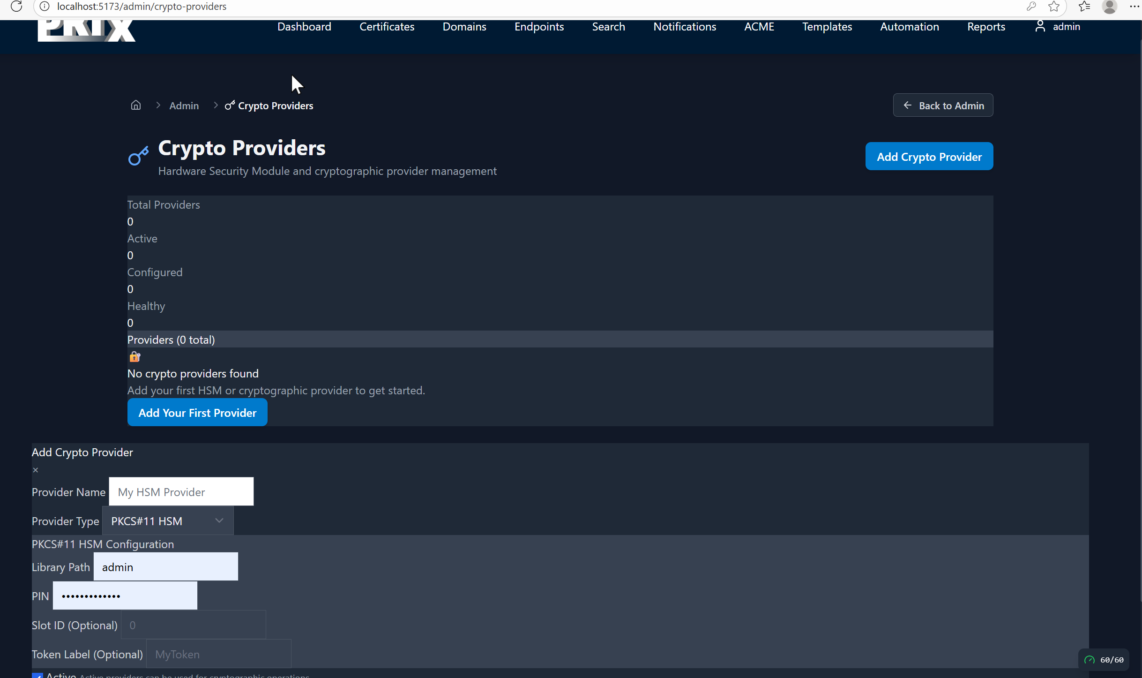The width and height of the screenshot is (1142, 678).
Task: Go to Certificates in the navigation bar
Action: pos(387,27)
